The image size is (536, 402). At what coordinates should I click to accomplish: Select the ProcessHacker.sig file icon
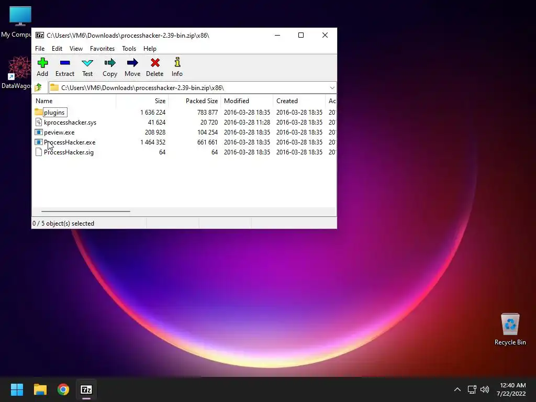click(39, 152)
